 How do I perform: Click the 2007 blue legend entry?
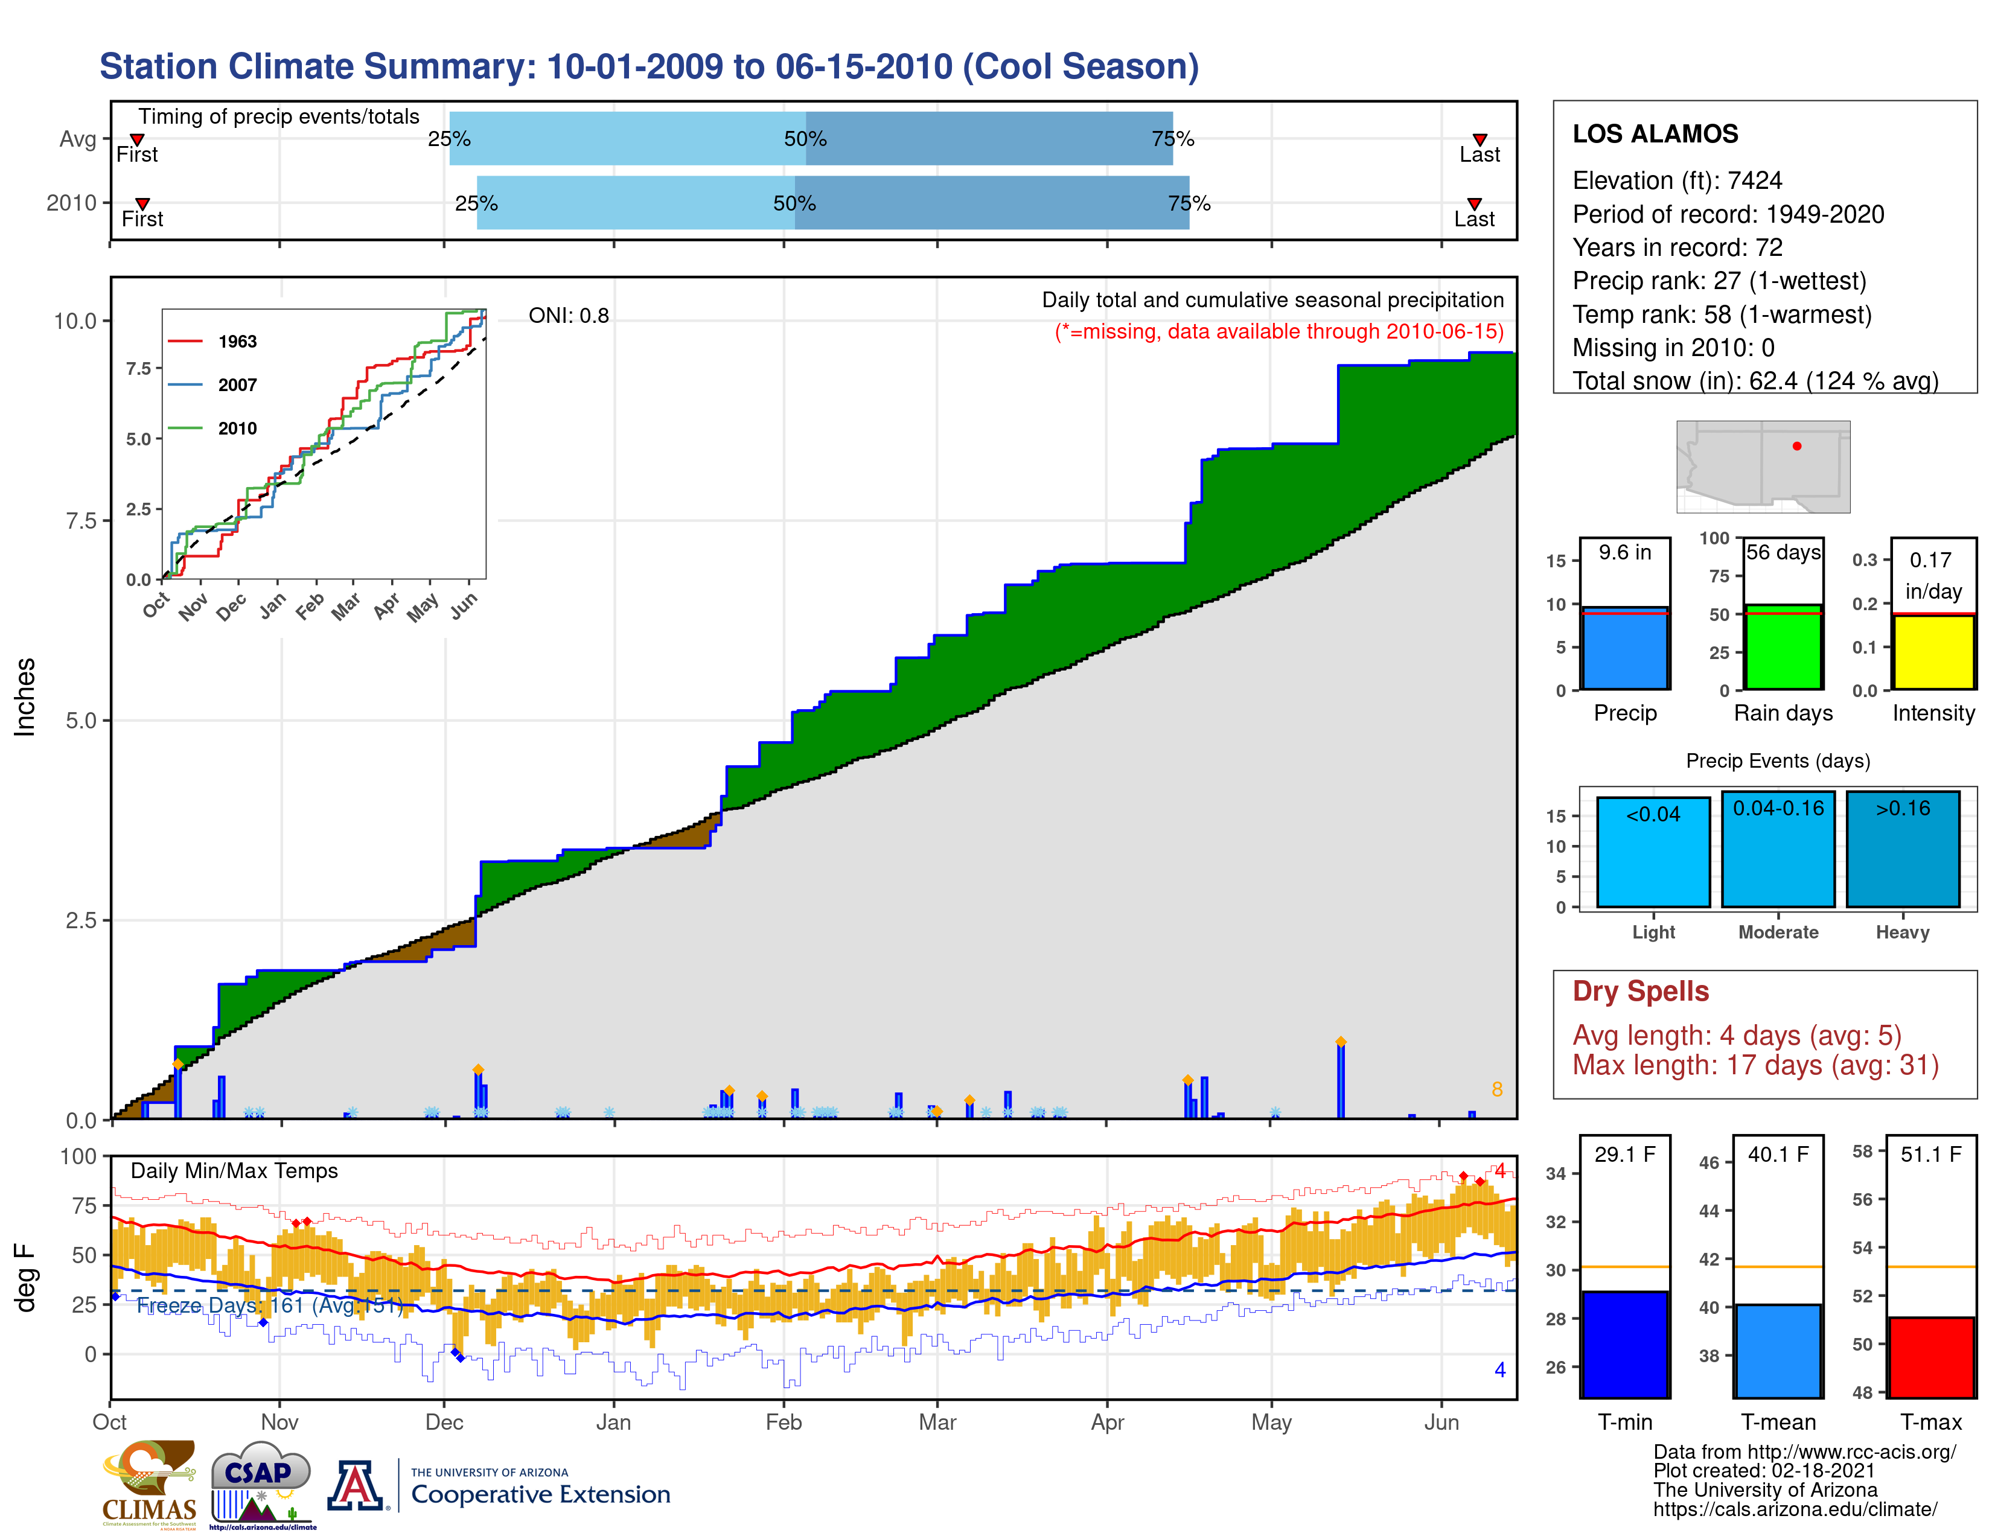(214, 385)
